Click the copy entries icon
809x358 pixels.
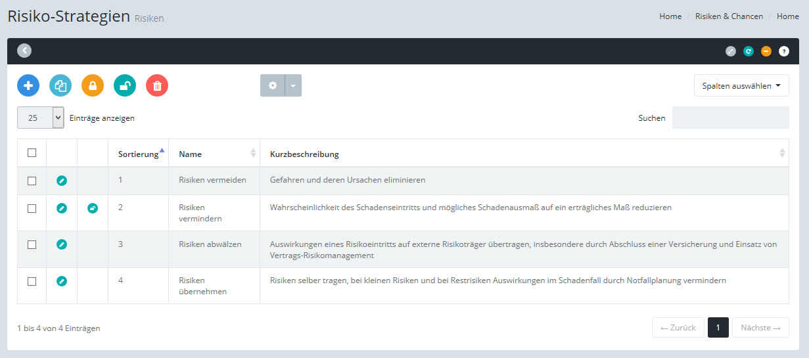pos(60,85)
